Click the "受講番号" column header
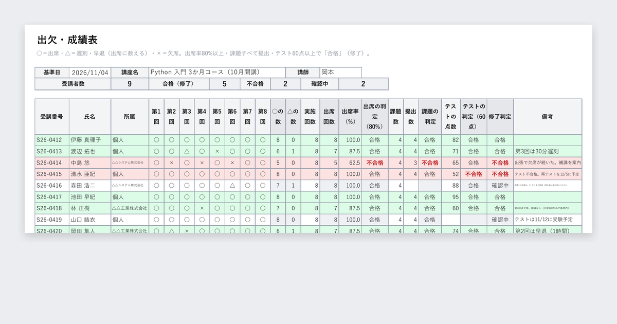Screen dimensions: 617x324 coord(52,117)
